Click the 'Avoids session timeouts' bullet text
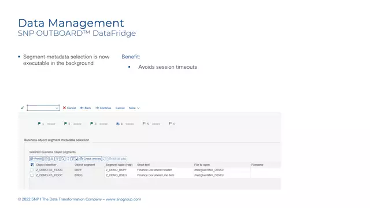This screenshot has width=370, height=208. (168, 67)
